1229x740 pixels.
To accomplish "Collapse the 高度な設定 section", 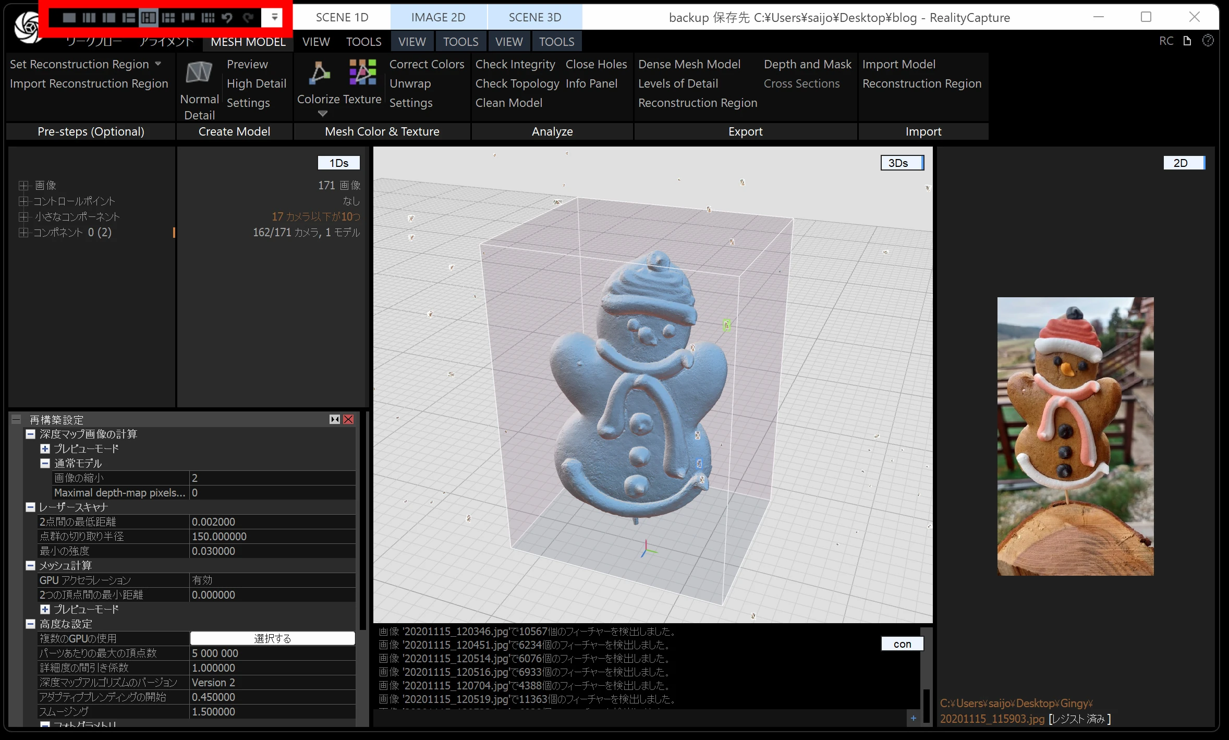I will [x=31, y=624].
